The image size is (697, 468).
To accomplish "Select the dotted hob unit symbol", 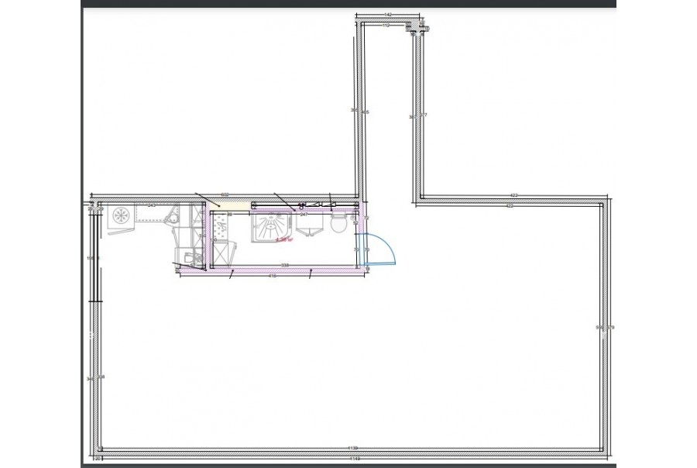I will pyautogui.click(x=221, y=227).
